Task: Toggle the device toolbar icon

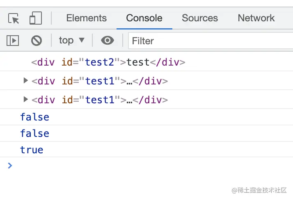Action: (x=36, y=18)
